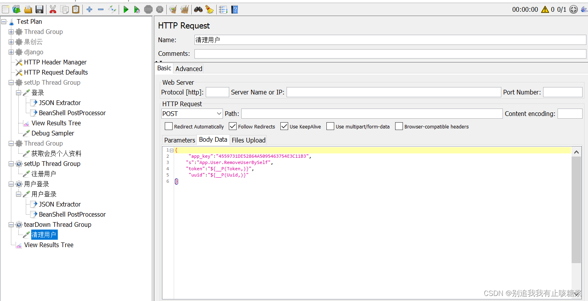Collapse the disabled setUp Thread Group node

click(11, 82)
